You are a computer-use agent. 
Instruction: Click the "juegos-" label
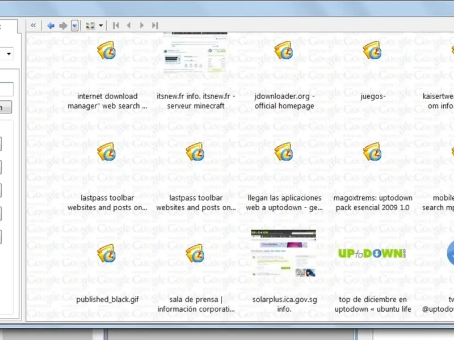click(x=373, y=96)
